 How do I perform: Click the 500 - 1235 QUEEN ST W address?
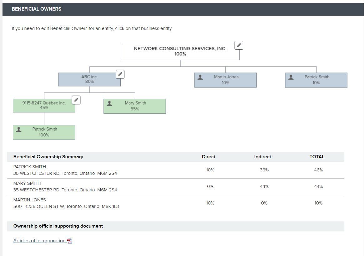tap(66, 206)
